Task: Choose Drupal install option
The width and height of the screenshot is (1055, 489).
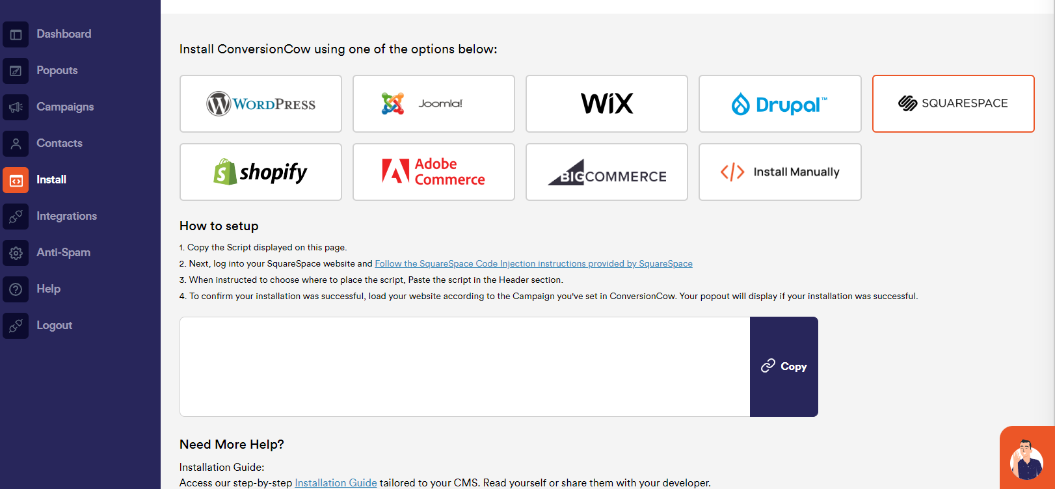Action: (780, 104)
